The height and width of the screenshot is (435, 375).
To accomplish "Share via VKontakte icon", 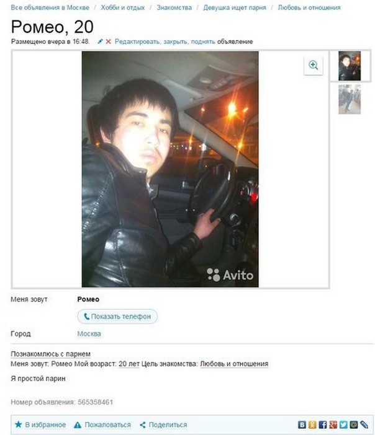I will click(x=302, y=424).
